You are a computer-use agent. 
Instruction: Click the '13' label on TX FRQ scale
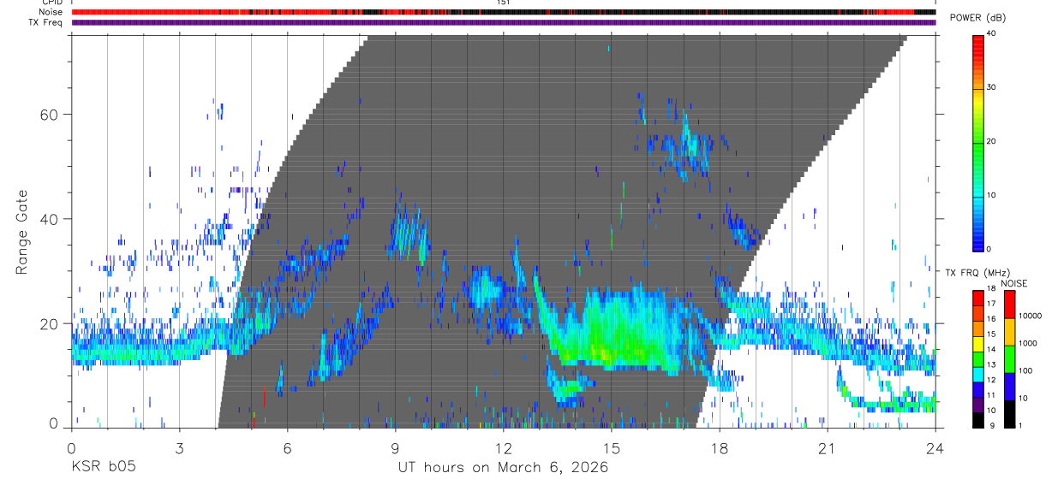tap(990, 365)
